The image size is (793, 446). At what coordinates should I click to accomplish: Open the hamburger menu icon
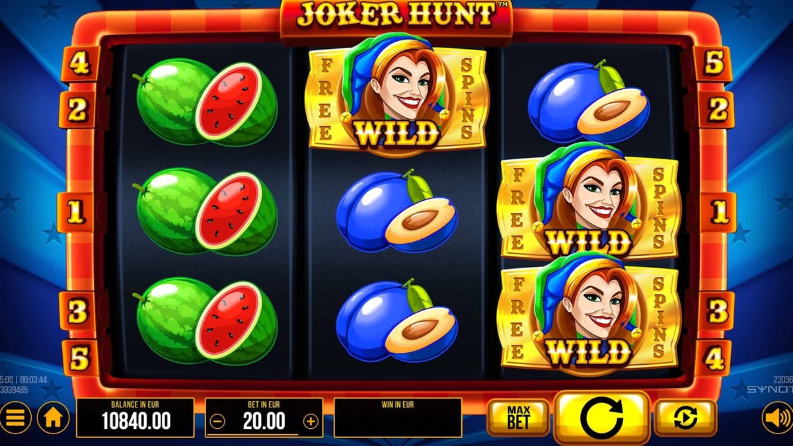point(15,418)
